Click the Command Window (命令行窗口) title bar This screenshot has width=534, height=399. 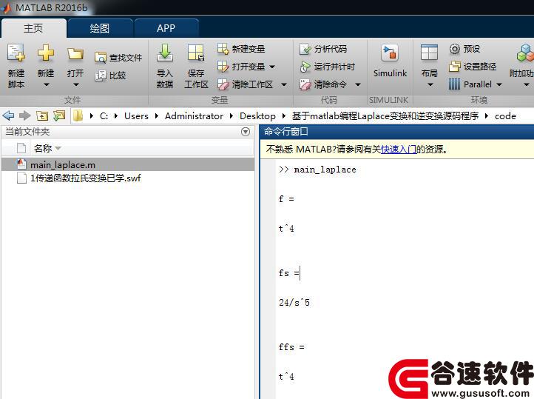(397, 132)
